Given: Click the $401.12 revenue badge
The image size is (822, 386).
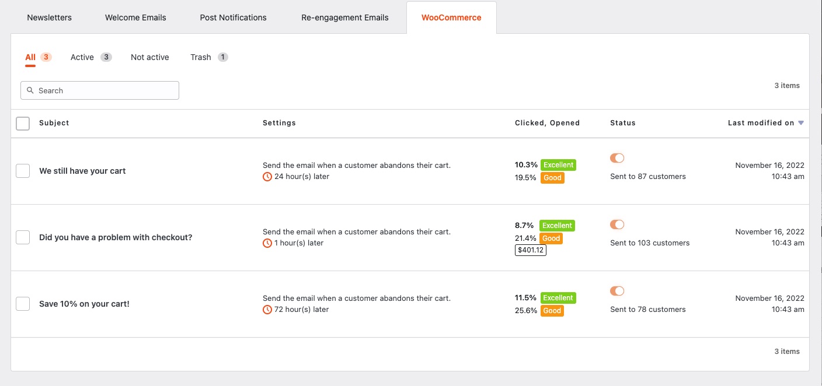Looking at the screenshot, I should (531, 250).
